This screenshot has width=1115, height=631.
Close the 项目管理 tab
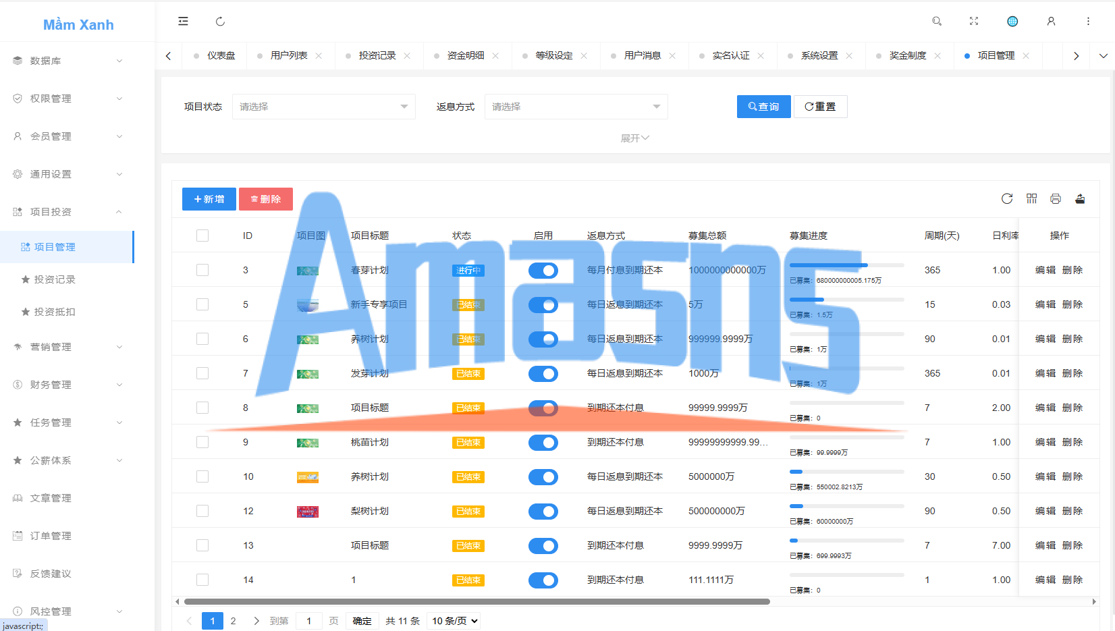click(1026, 55)
